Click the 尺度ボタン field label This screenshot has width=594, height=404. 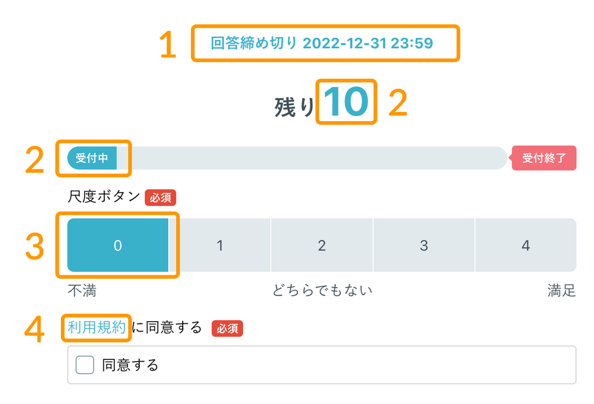(104, 196)
